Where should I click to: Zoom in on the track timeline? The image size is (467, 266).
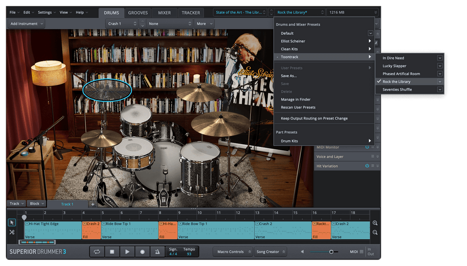(375, 223)
